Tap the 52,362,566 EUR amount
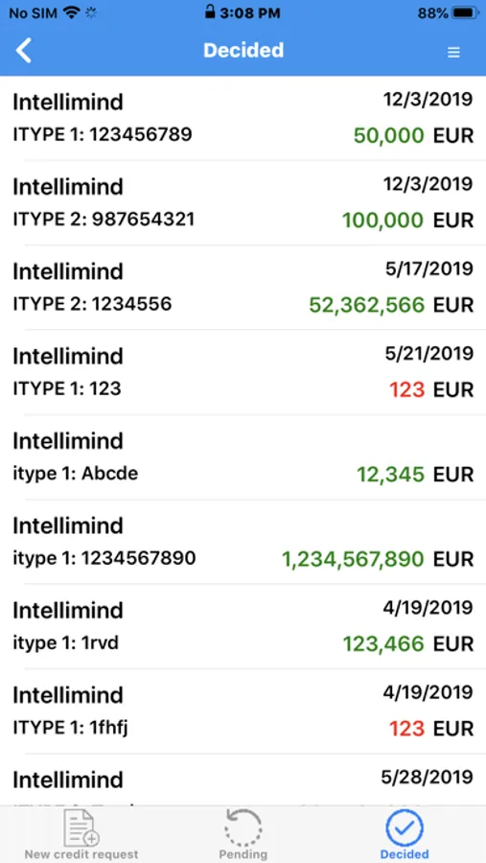Viewport: 486px width, 863px height. pos(391,304)
